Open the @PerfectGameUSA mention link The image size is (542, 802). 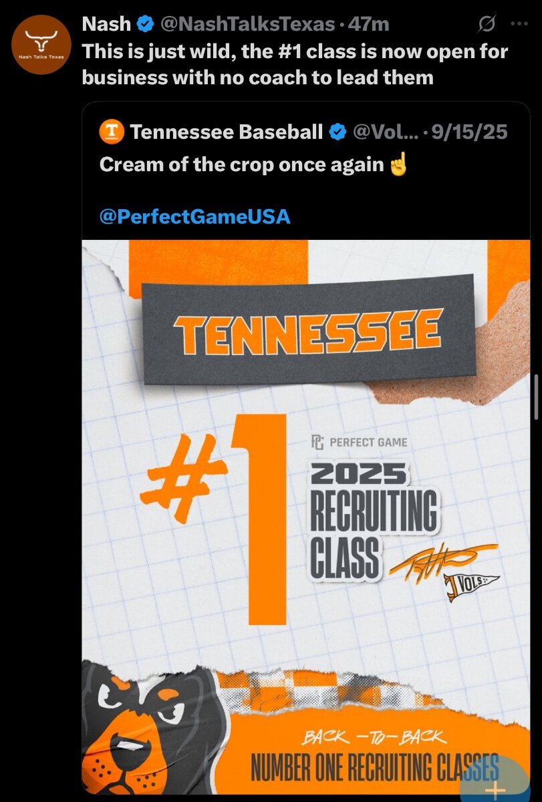pos(194,216)
